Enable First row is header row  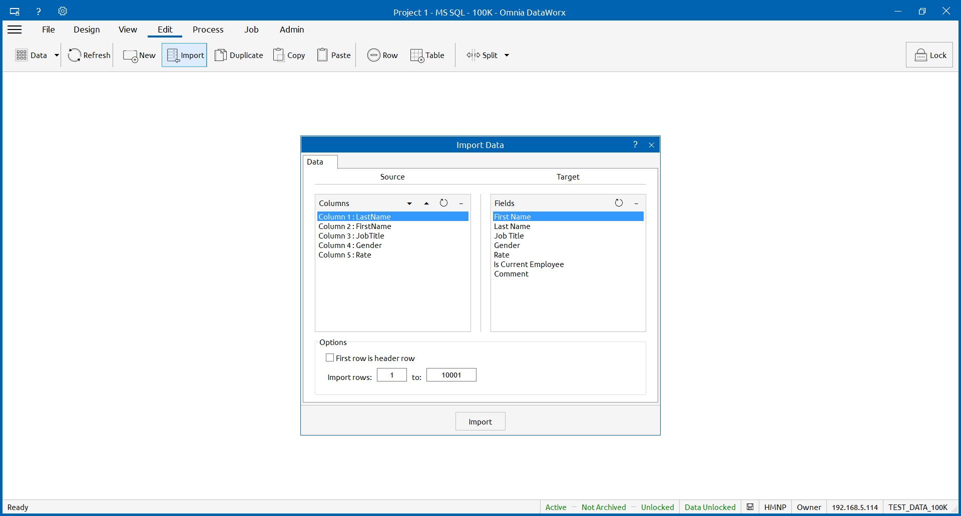(330, 358)
